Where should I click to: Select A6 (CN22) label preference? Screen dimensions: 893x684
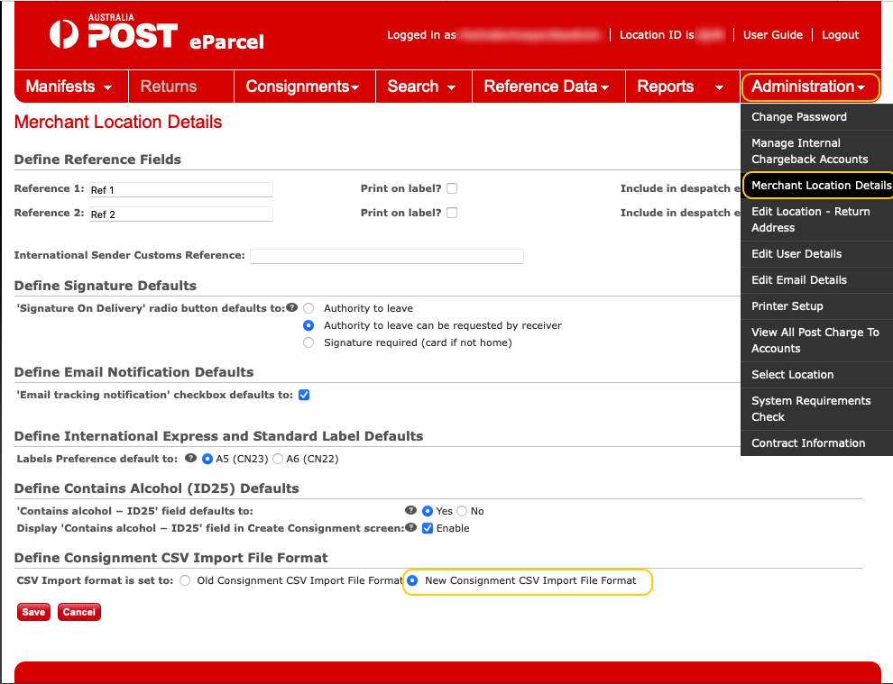pos(278,459)
